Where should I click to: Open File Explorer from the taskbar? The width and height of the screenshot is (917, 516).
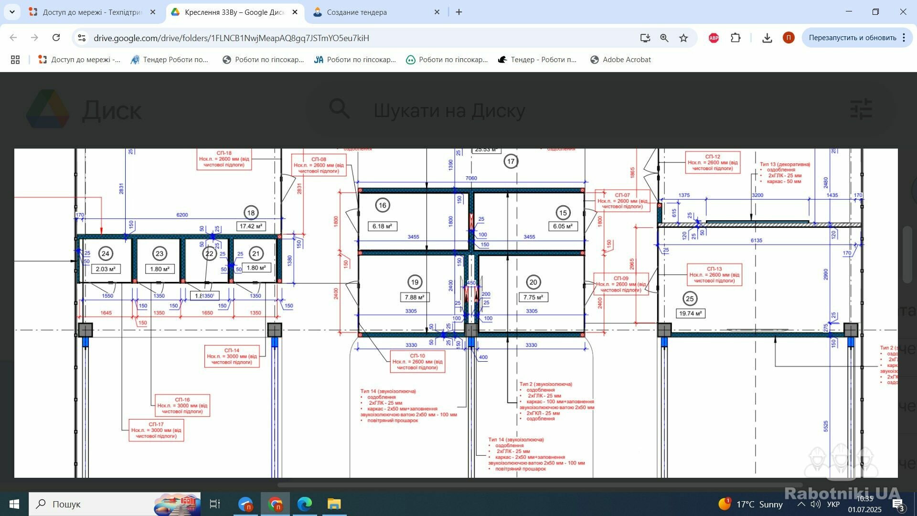[334, 504]
